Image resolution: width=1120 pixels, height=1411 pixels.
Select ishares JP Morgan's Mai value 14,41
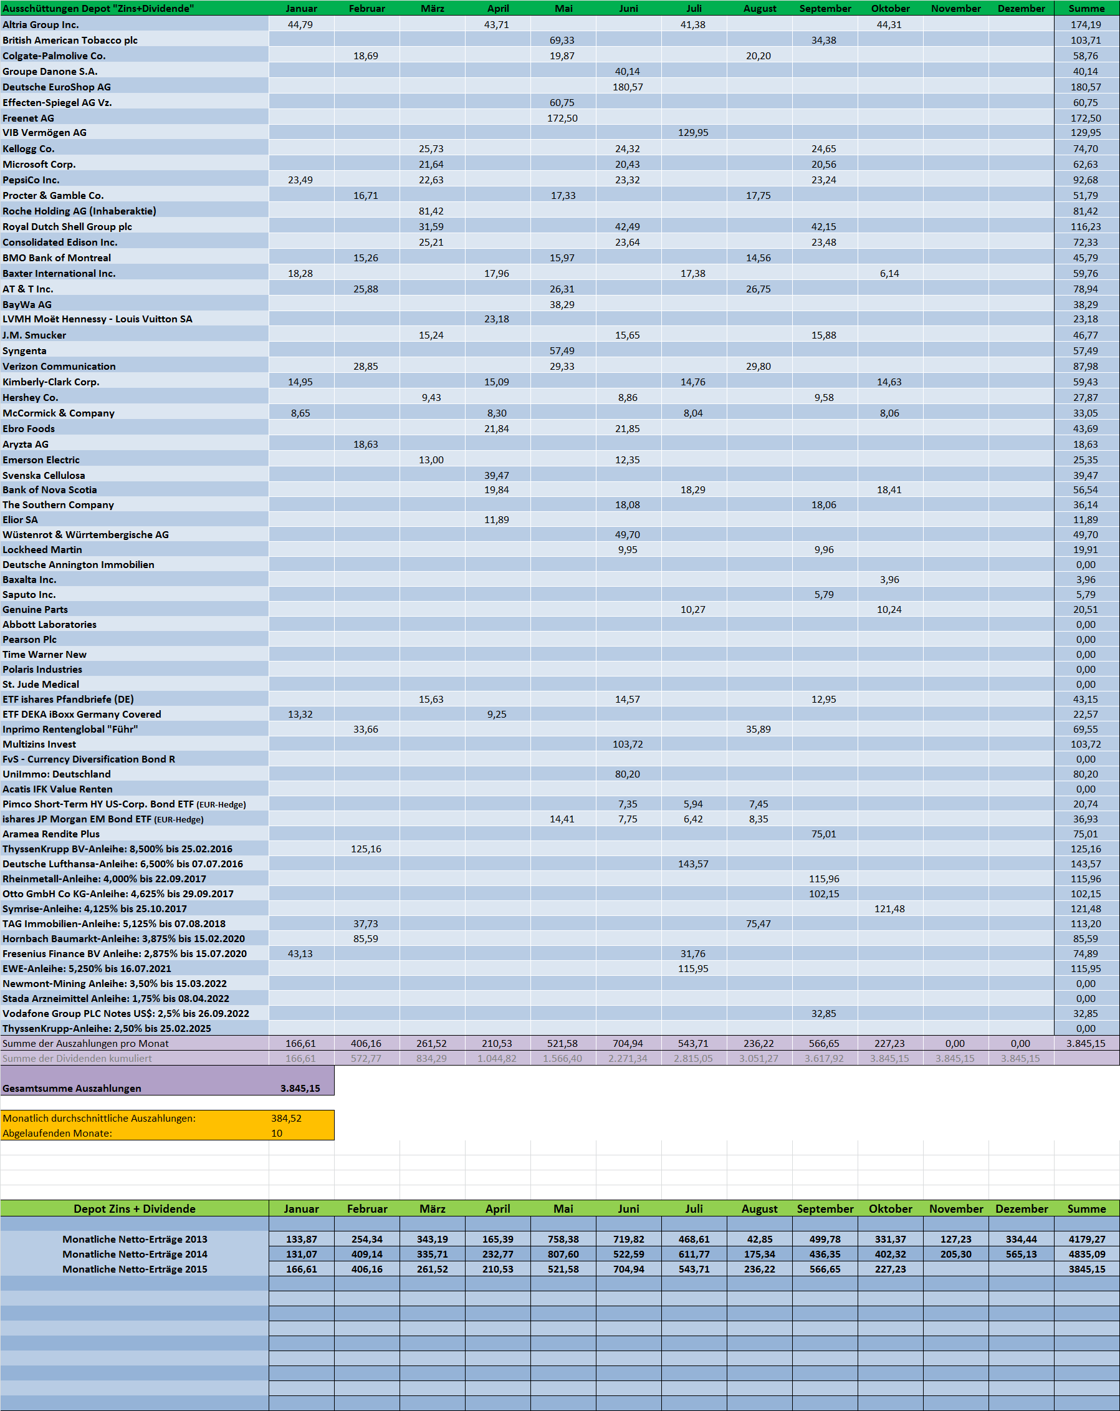[562, 819]
